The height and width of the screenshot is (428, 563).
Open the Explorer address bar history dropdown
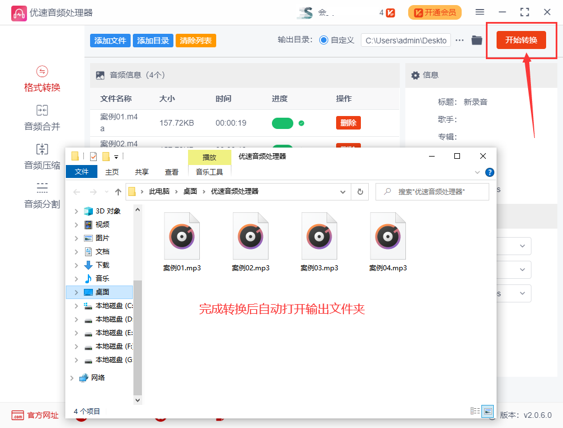tap(343, 191)
